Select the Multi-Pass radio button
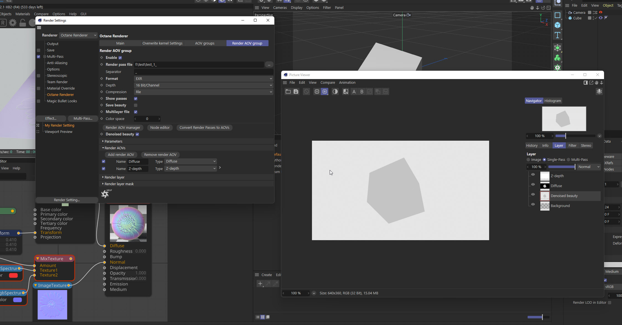Screen dimensions: 622x325 [569, 160]
